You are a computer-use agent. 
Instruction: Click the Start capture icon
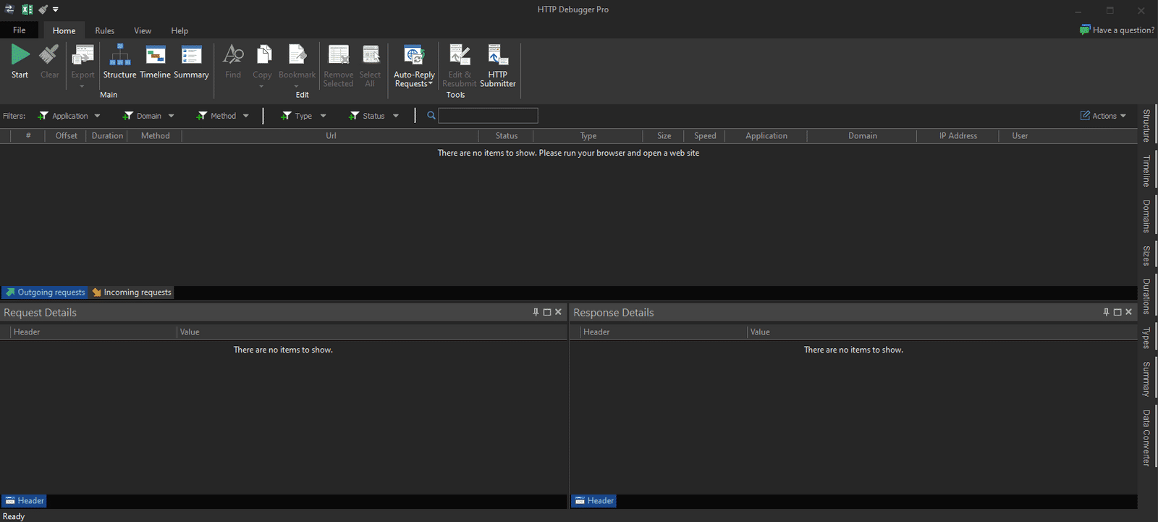(x=20, y=56)
